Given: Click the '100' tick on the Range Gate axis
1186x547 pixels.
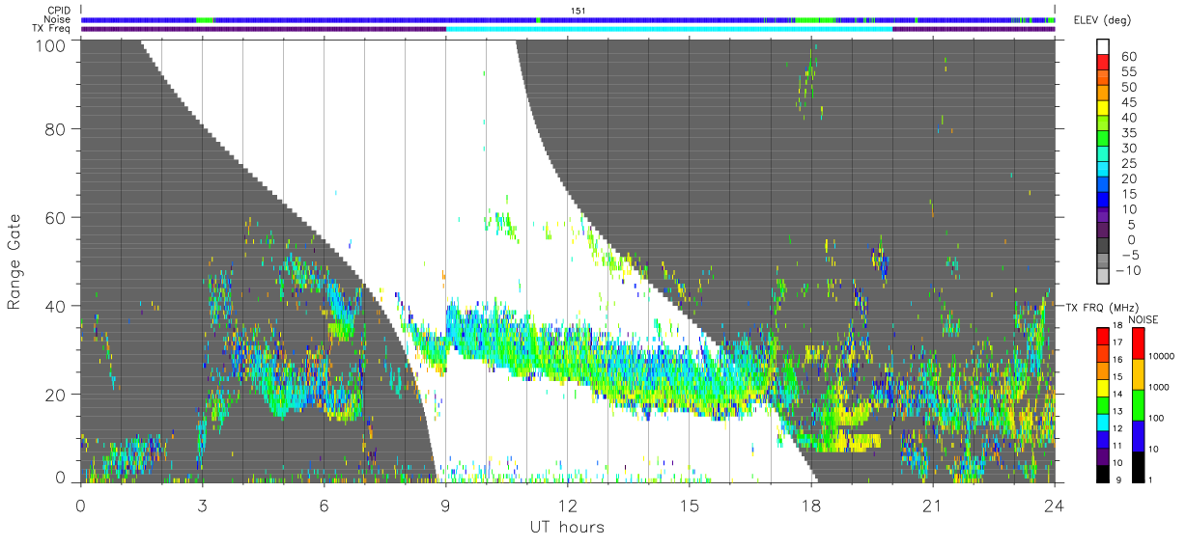Looking at the screenshot, I should click(x=52, y=45).
